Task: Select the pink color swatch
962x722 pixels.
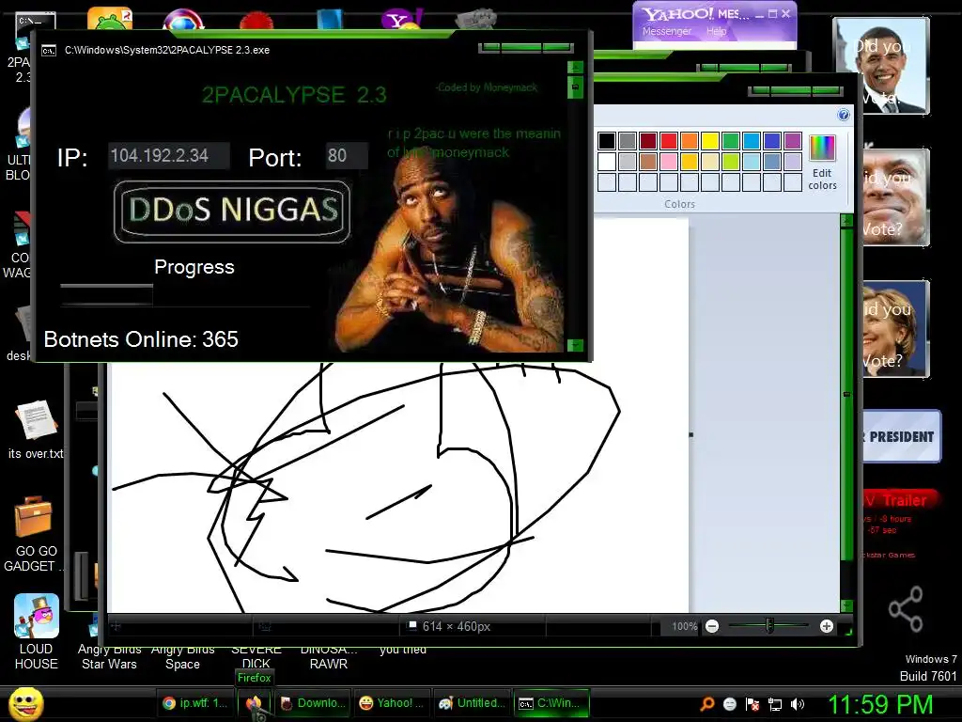Action: [669, 162]
